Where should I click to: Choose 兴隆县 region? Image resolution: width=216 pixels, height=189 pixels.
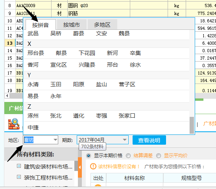click(87, 65)
